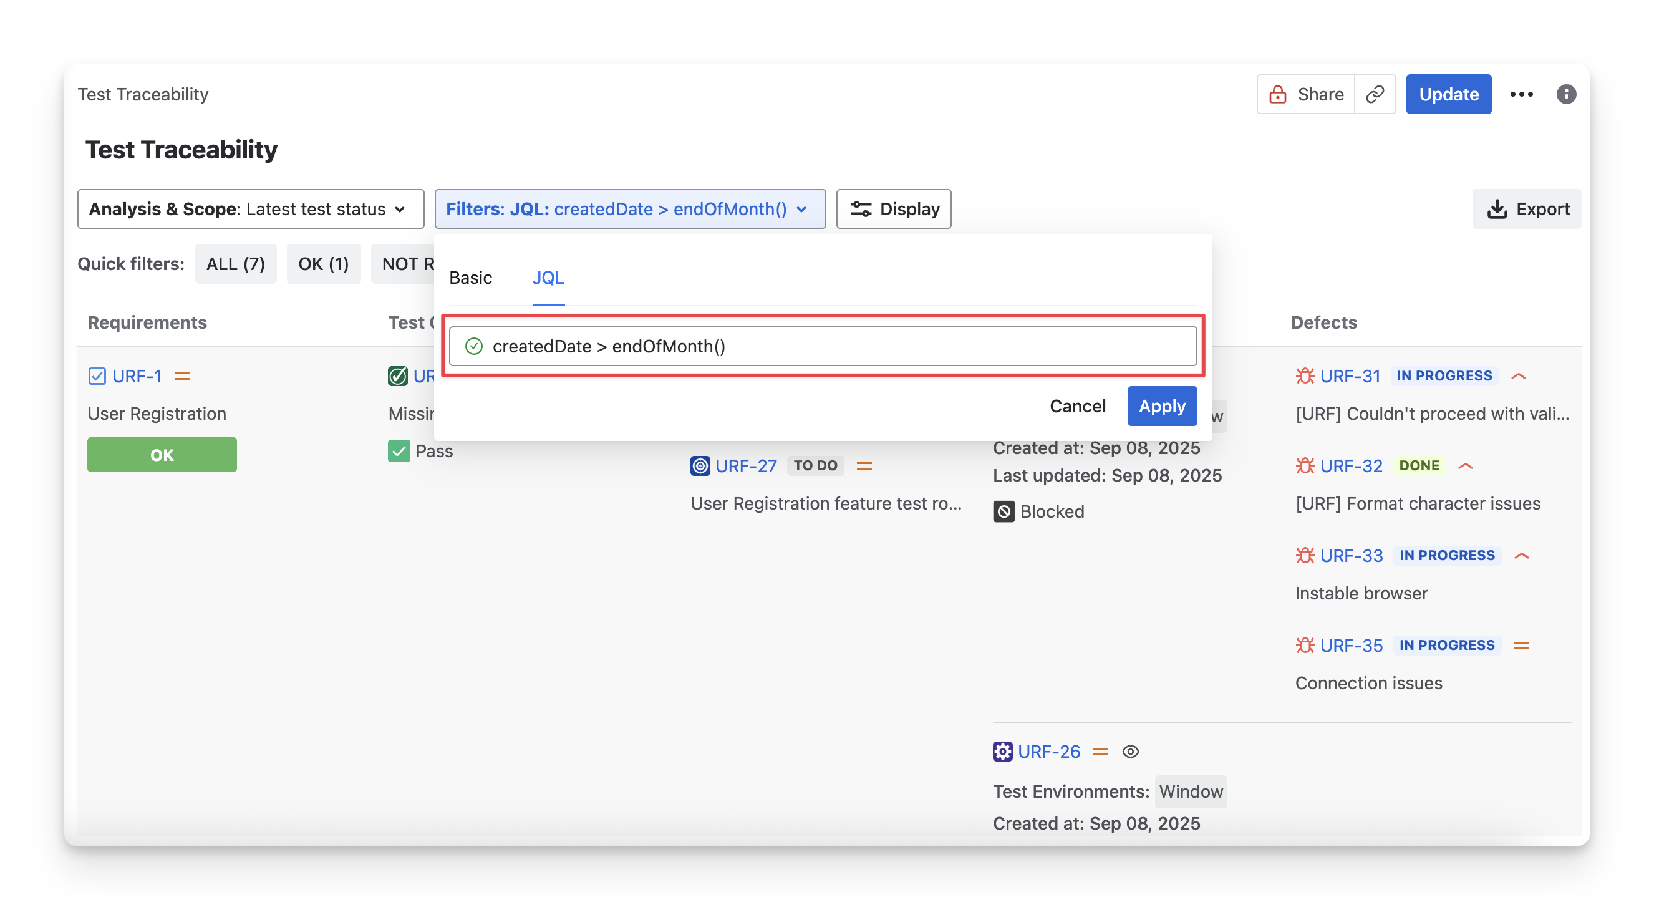
Task: Click the URF-26 test execution gear icon
Action: pyautogui.click(x=1002, y=752)
